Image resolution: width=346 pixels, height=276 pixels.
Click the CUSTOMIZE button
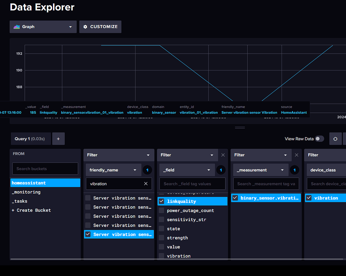(100, 27)
